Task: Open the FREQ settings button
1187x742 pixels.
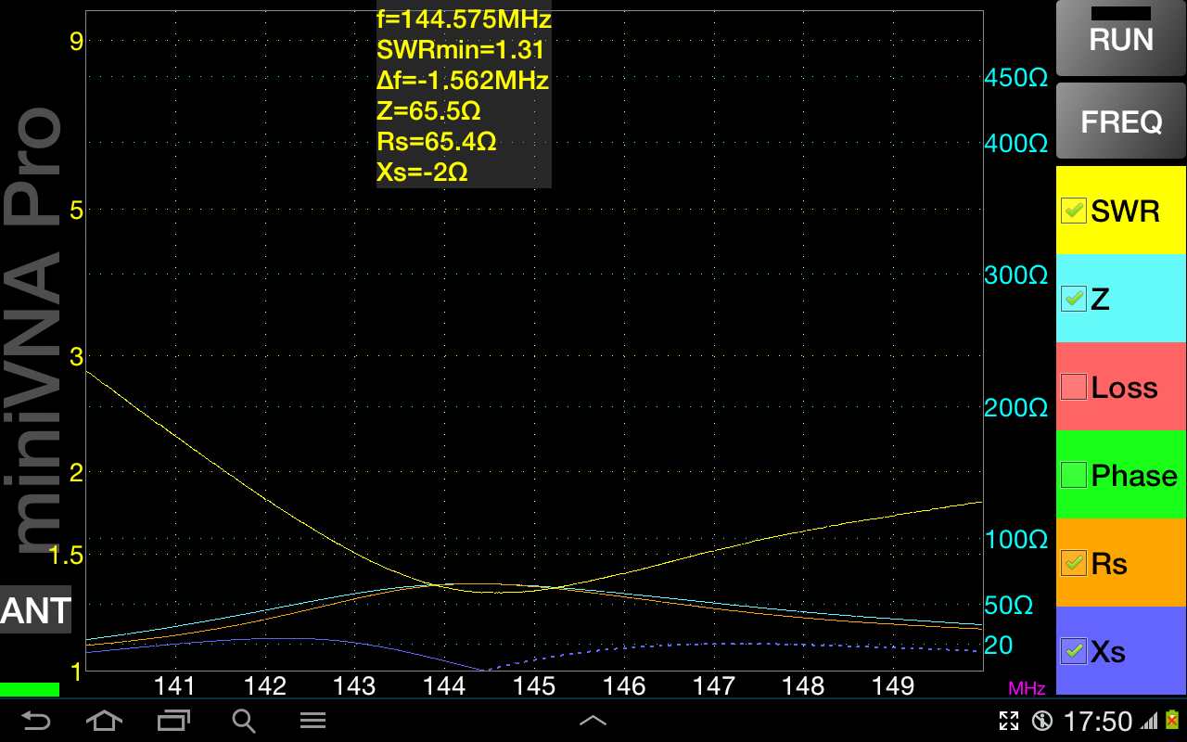Action: coord(1121,122)
